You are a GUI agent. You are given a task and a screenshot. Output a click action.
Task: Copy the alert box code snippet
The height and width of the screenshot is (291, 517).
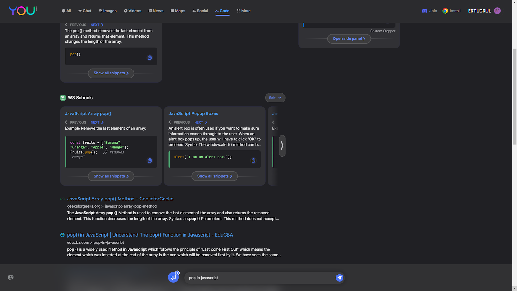253,161
